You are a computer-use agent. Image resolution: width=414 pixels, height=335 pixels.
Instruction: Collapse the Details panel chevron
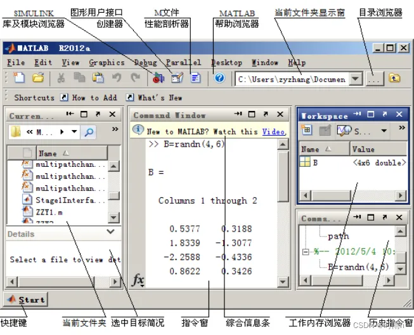pos(110,232)
